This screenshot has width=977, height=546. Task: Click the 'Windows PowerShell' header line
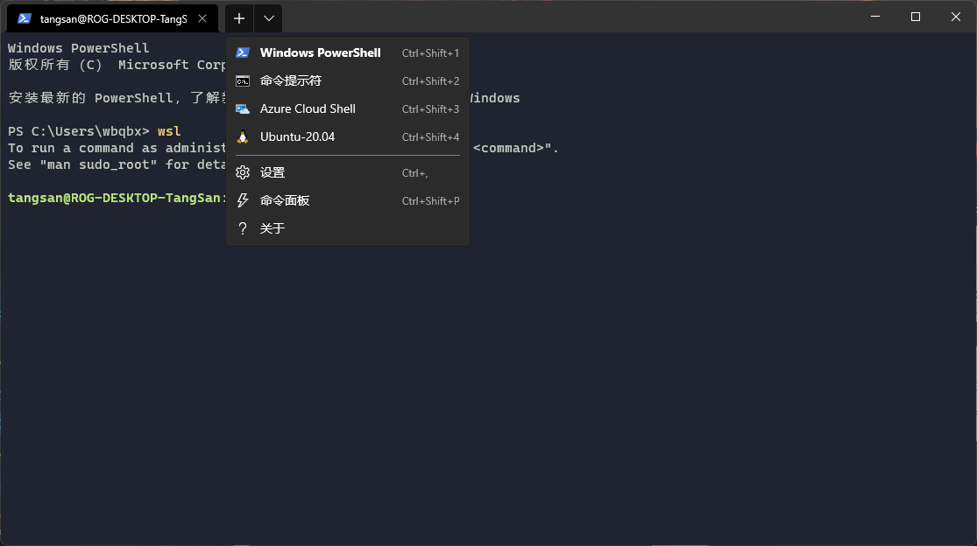click(x=79, y=48)
